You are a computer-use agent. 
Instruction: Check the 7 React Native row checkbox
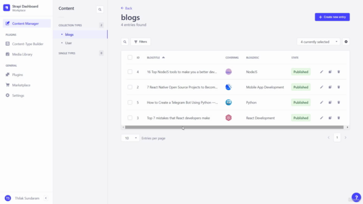click(130, 87)
